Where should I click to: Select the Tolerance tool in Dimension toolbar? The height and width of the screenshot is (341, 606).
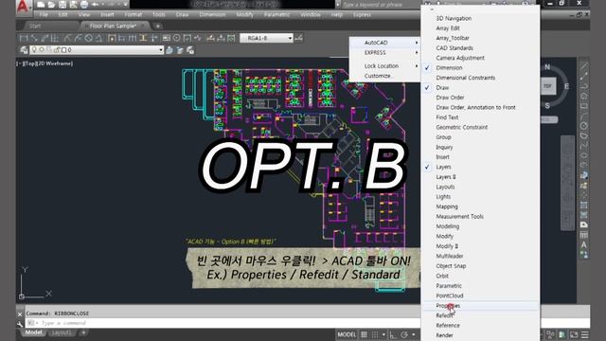point(167,38)
